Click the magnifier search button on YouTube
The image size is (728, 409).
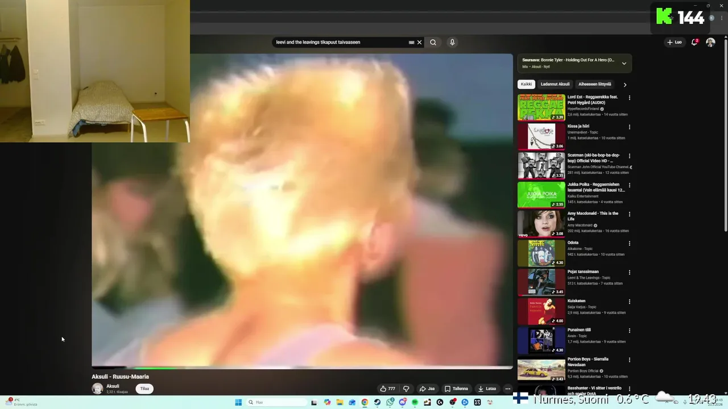[x=433, y=42]
